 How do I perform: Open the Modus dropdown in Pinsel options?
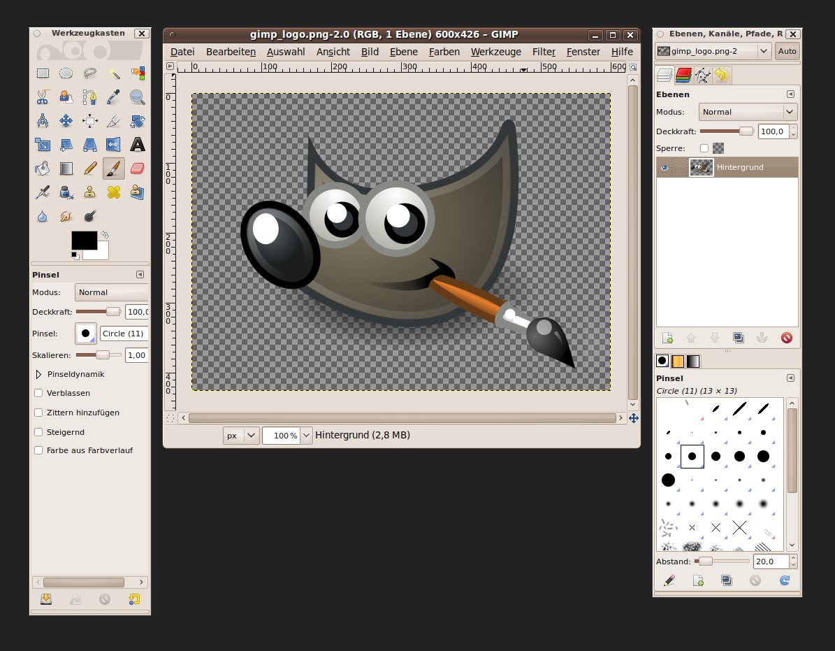tap(111, 292)
